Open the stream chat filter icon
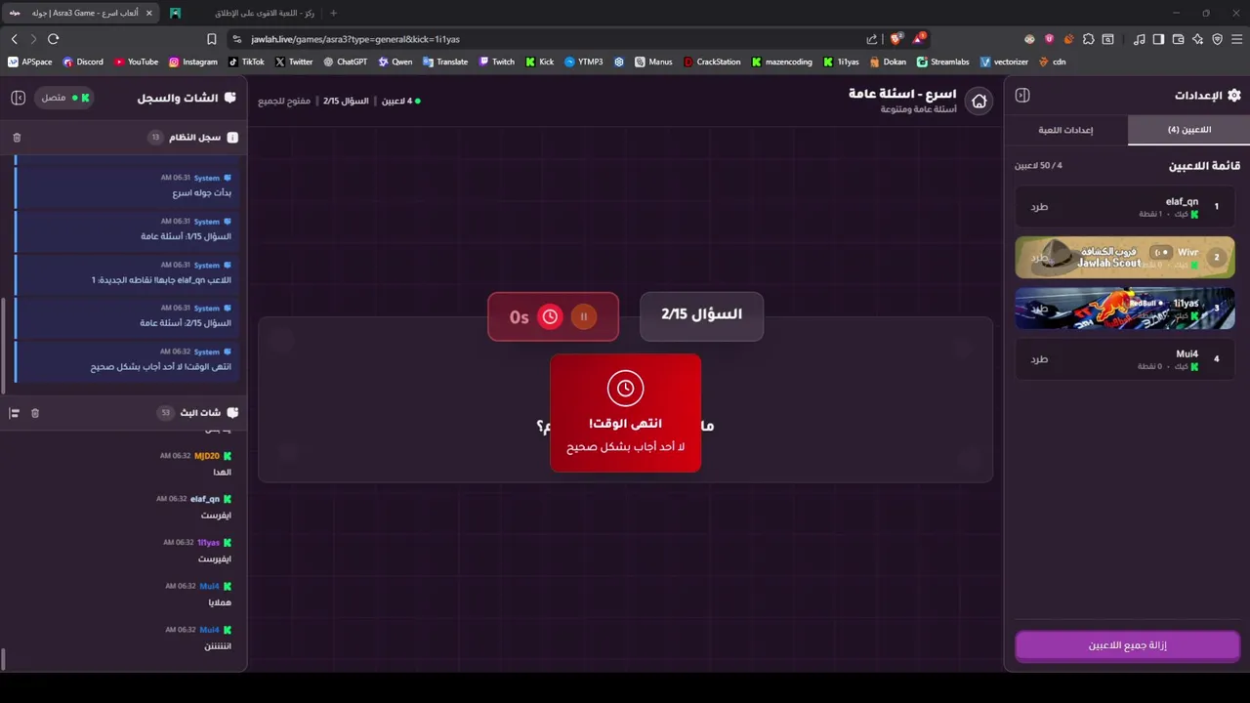This screenshot has height=703, width=1250. tap(15, 413)
